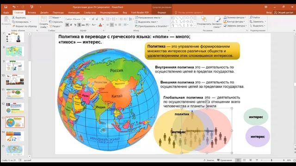Click Replace (Заменить) button
Viewport: 296px width, 166px height.
(258, 22)
